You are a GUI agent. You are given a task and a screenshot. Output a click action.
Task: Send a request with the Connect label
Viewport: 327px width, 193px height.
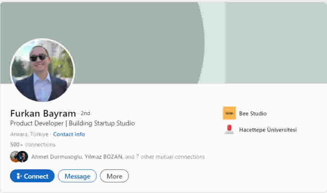(36, 176)
